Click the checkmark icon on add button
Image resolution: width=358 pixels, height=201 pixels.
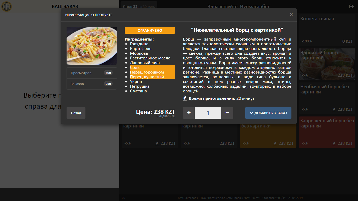(252, 113)
